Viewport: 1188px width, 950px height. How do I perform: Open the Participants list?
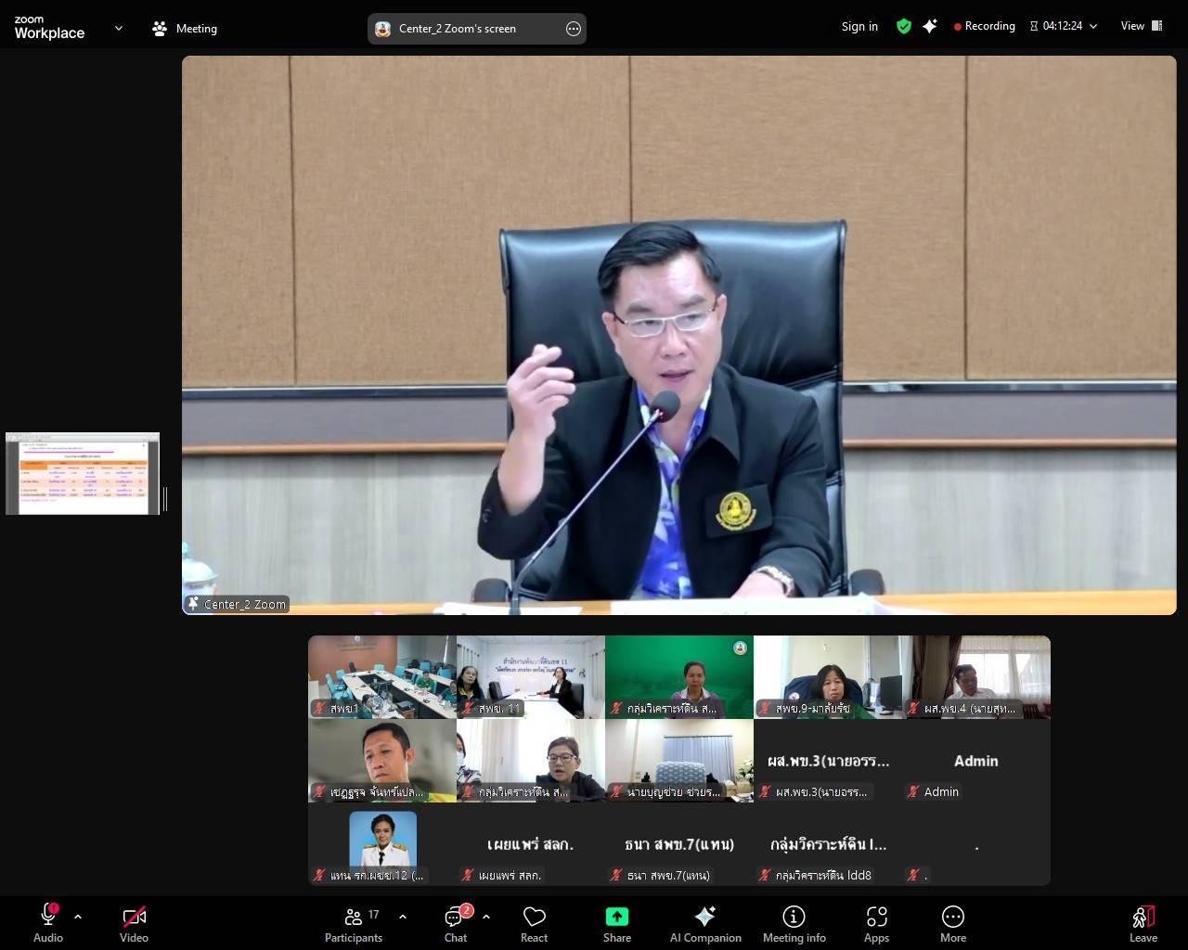point(354,923)
